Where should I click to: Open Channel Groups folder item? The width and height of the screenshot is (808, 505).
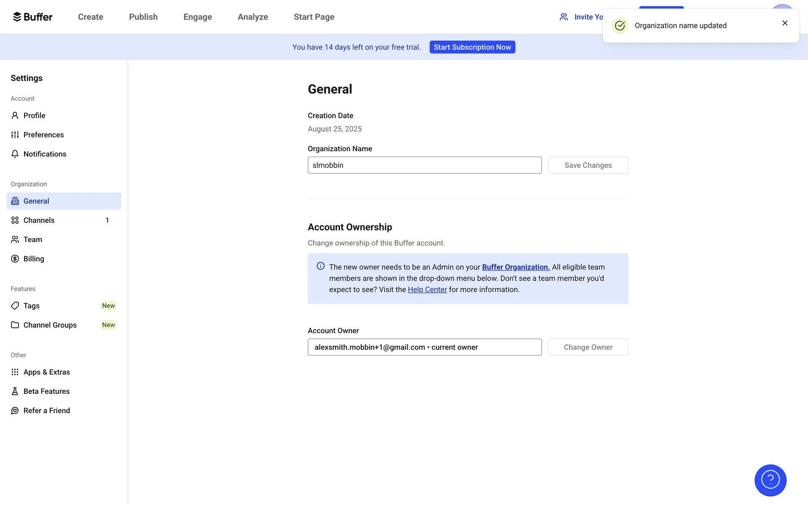click(x=50, y=325)
